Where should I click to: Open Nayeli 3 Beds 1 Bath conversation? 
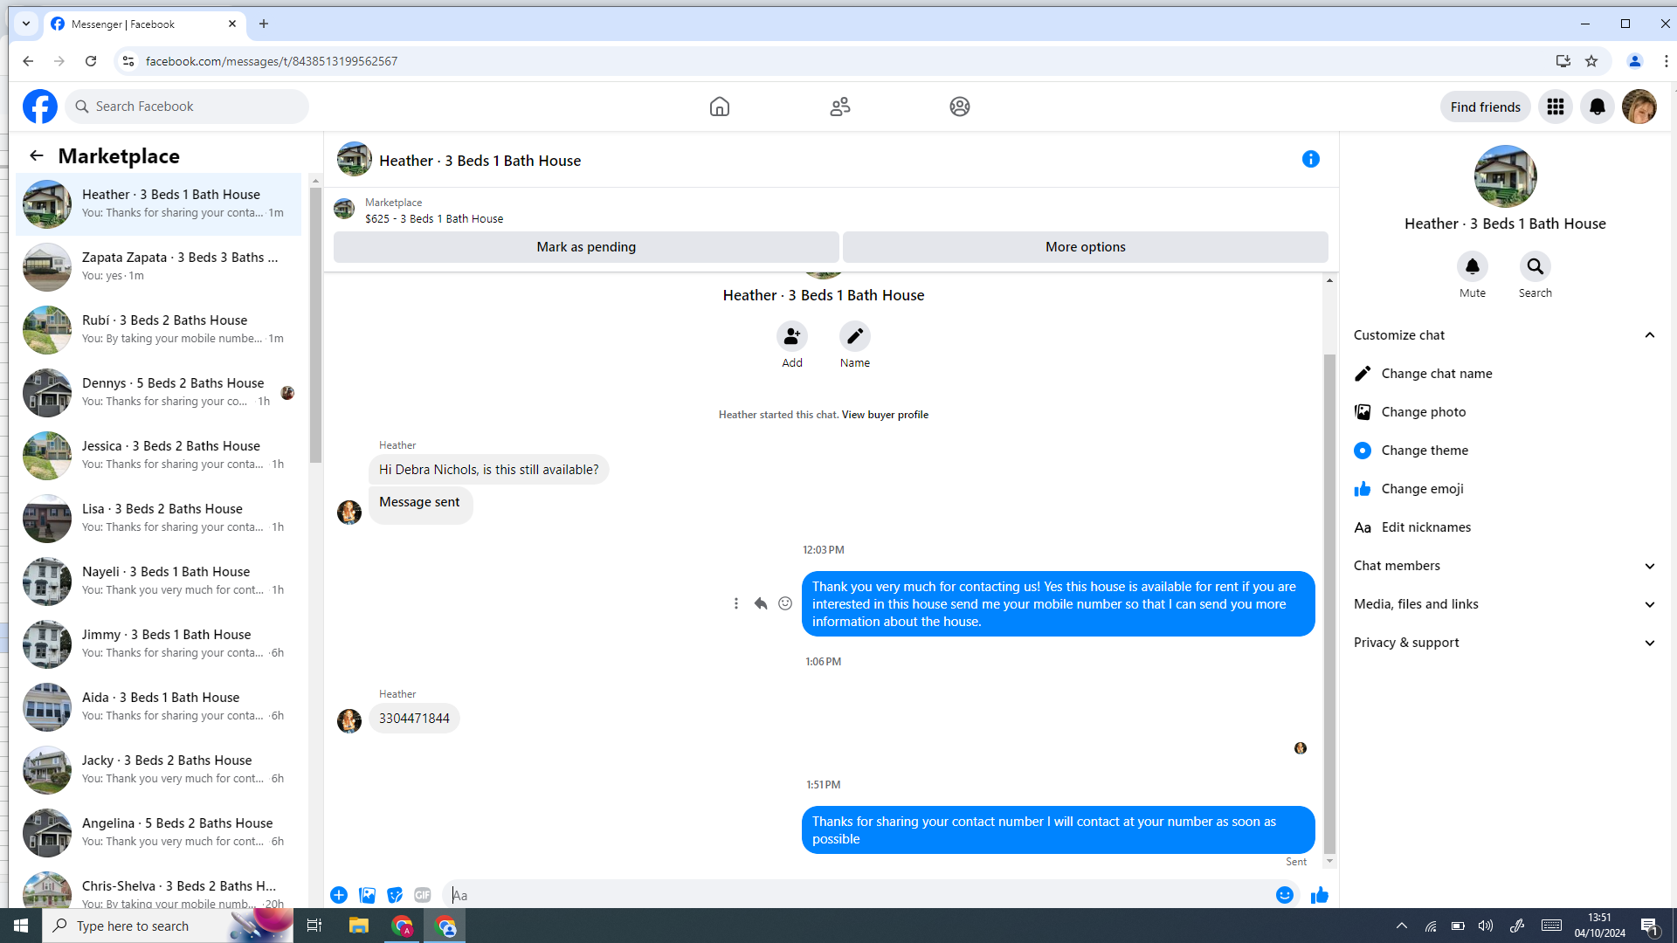[x=159, y=582]
